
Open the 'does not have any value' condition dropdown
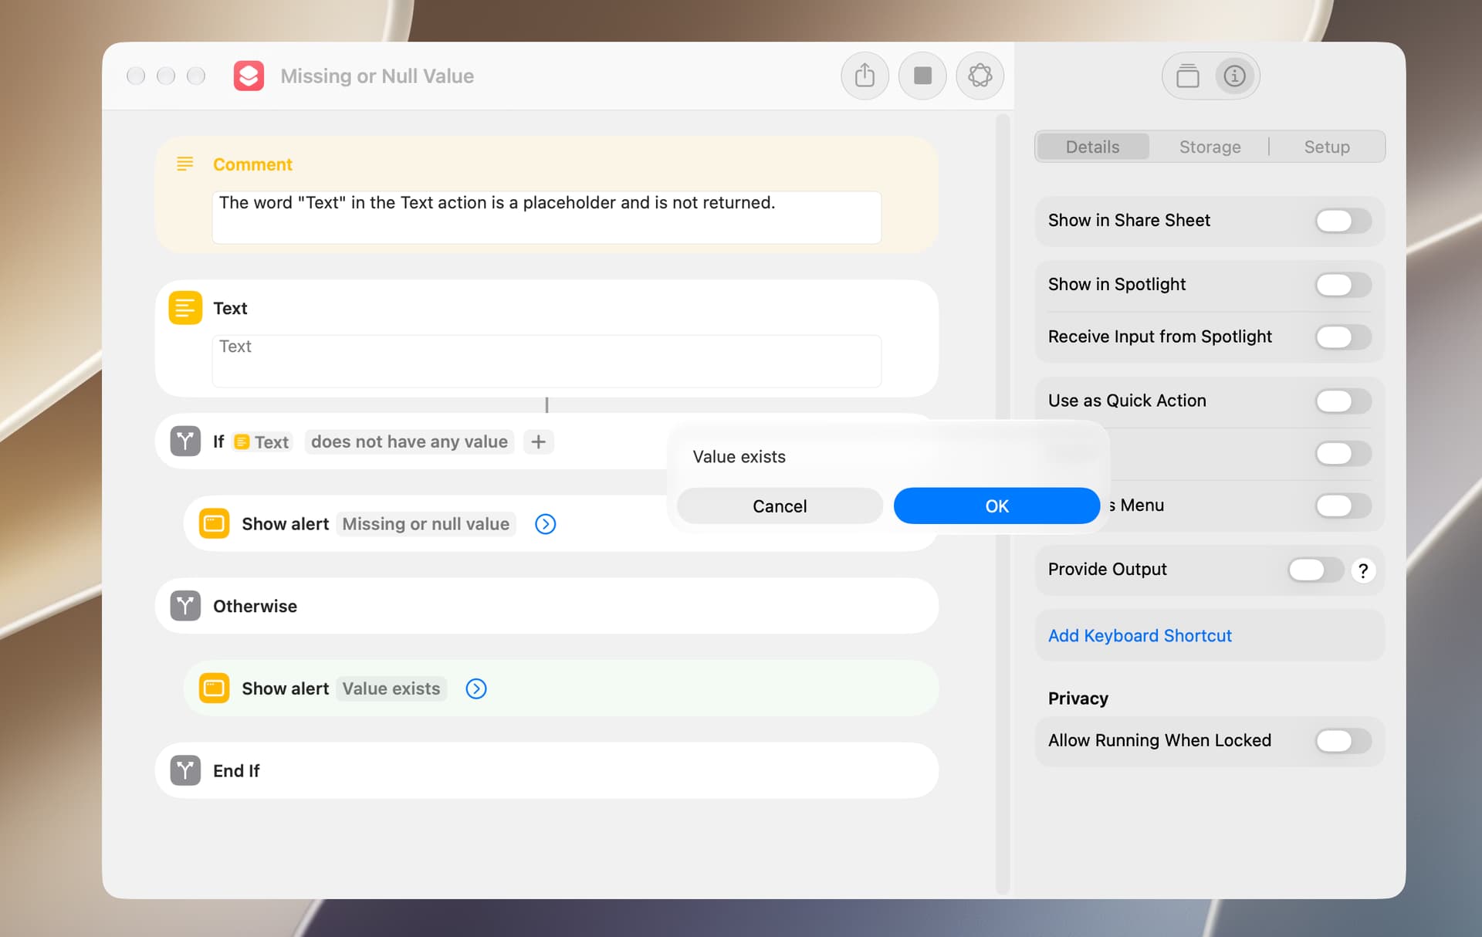[409, 441]
